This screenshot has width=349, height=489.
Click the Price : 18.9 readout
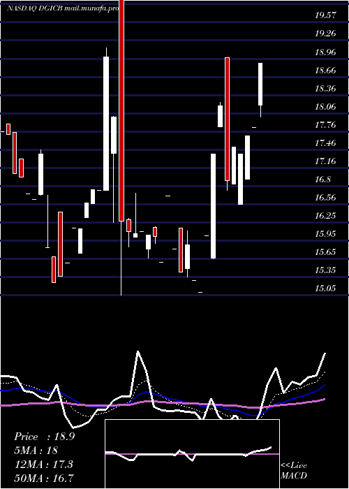pos(44,437)
